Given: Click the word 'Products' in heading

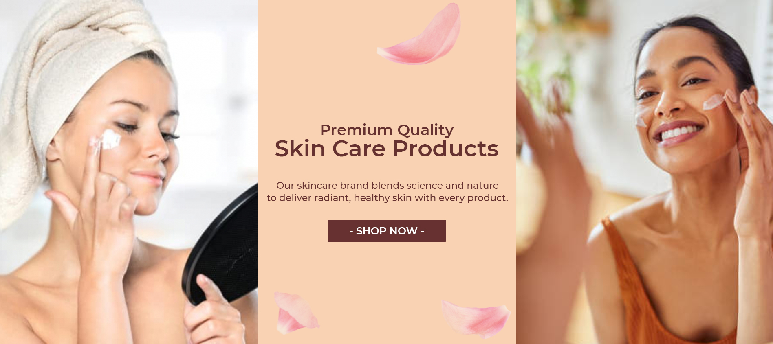Looking at the screenshot, I should click(x=446, y=149).
